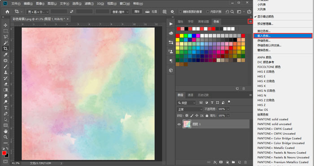Viewport: 314px width, 166px height.
Task: Open blend mode 正常 dropdown
Action: tap(190, 109)
